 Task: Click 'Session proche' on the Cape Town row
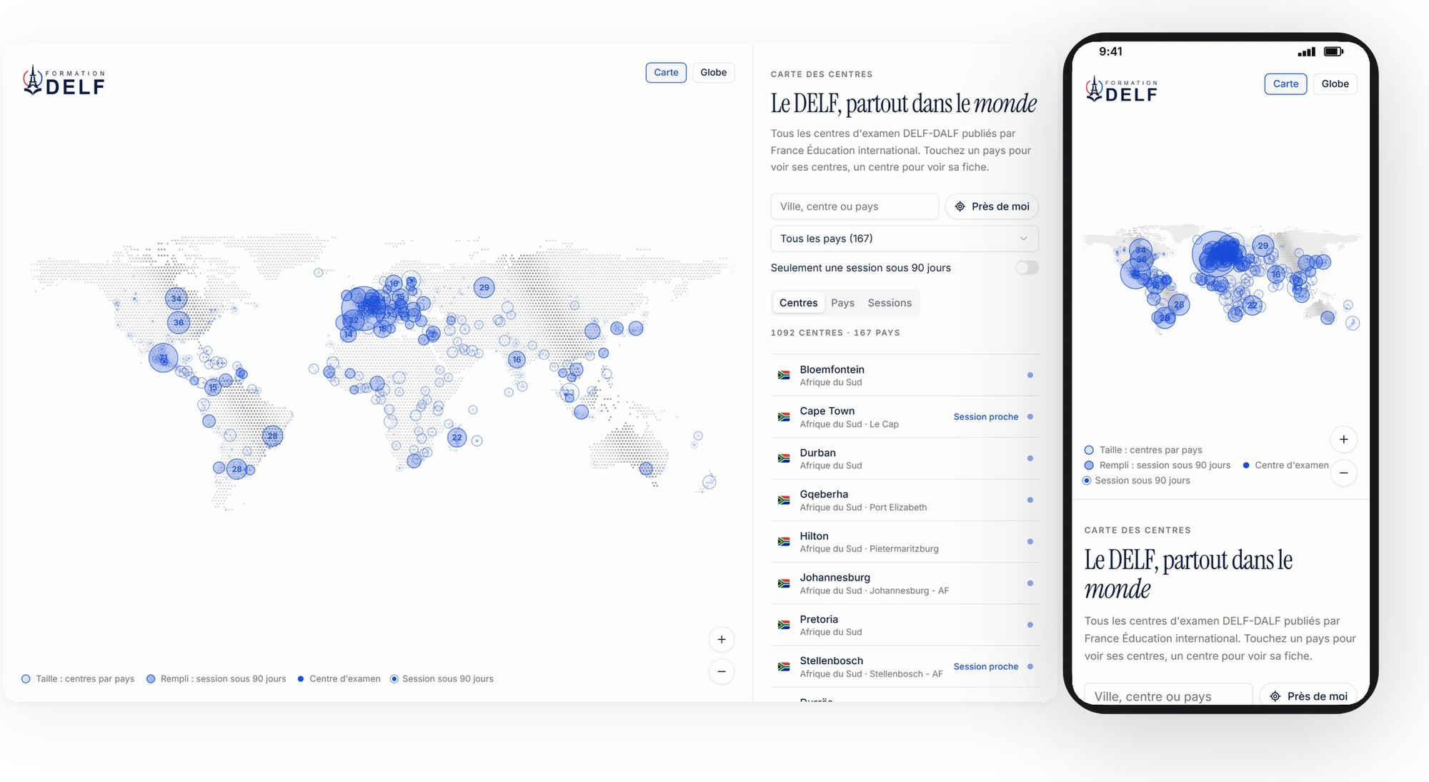(x=985, y=417)
